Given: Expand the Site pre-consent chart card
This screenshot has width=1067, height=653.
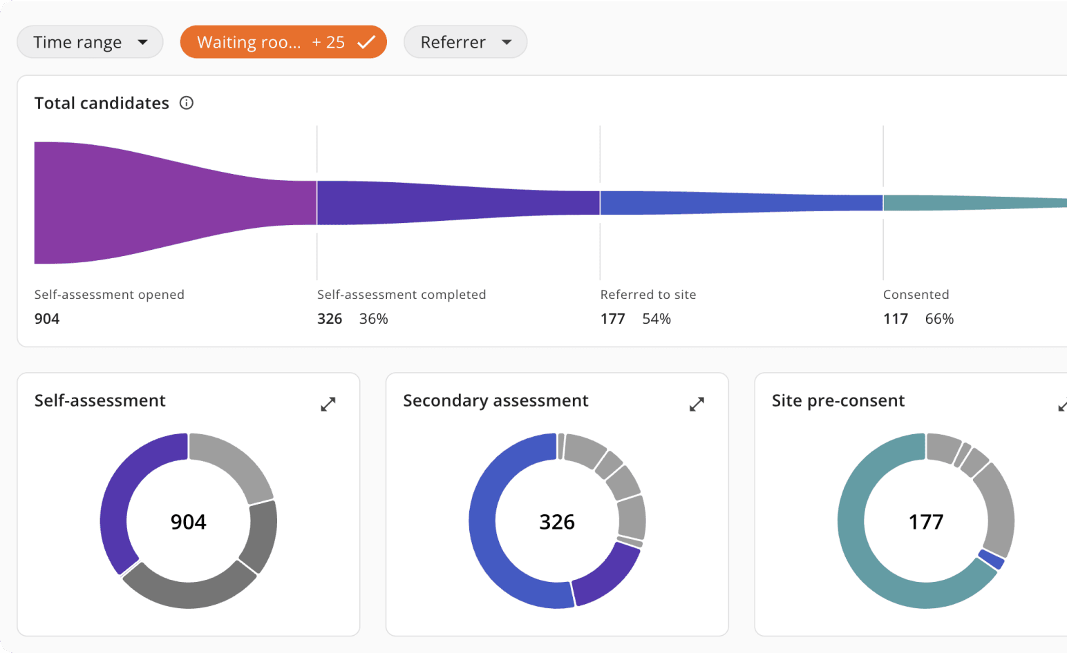Looking at the screenshot, I should [1062, 406].
